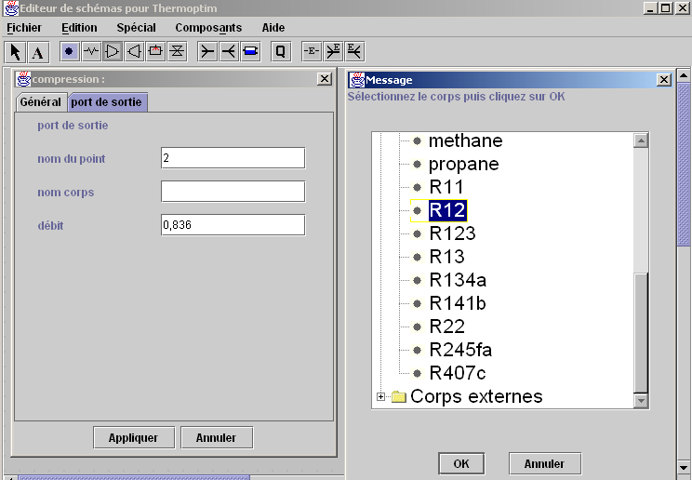692x480 pixels.
Task: Select the throttling valve component
Action: (177, 52)
